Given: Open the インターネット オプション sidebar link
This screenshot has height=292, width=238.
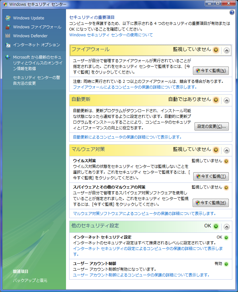Looking at the screenshot, I should pyautogui.click(x=36, y=45).
